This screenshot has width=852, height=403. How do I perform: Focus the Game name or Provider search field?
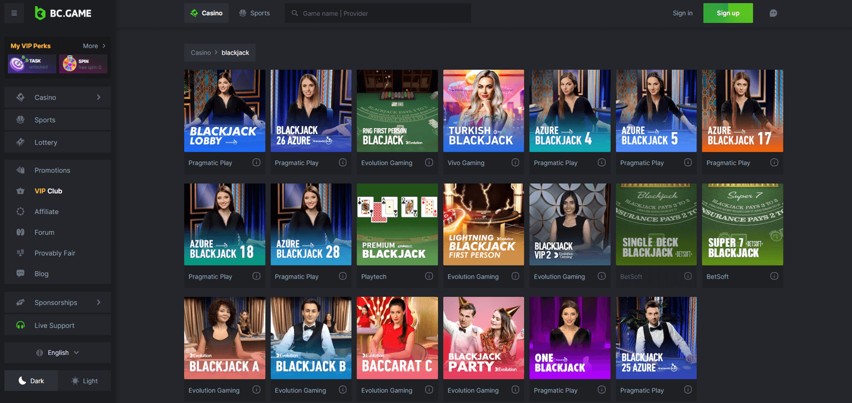[378, 13]
